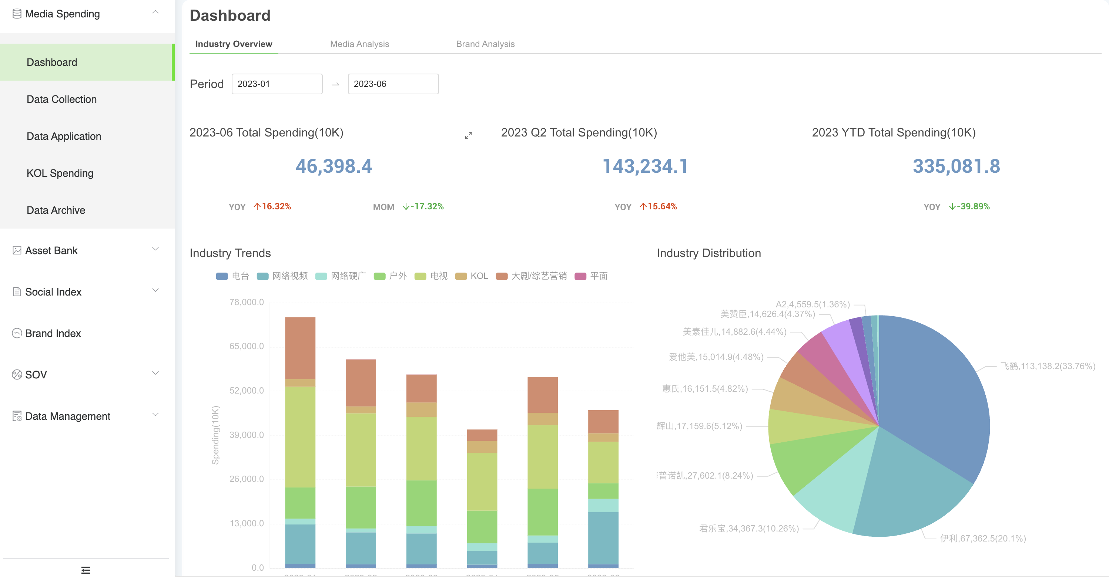Click the Social Index document icon
Screen dimensions: 1109x577
pyautogui.click(x=17, y=292)
